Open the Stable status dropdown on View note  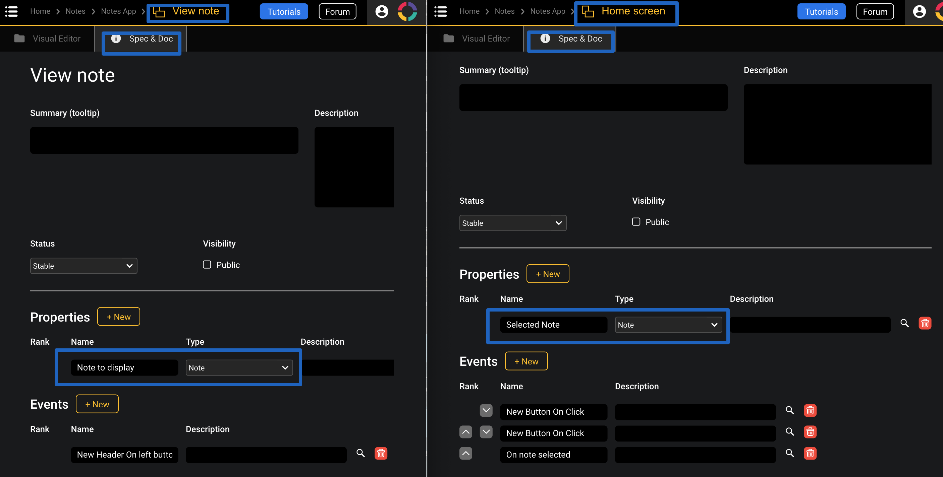click(84, 266)
